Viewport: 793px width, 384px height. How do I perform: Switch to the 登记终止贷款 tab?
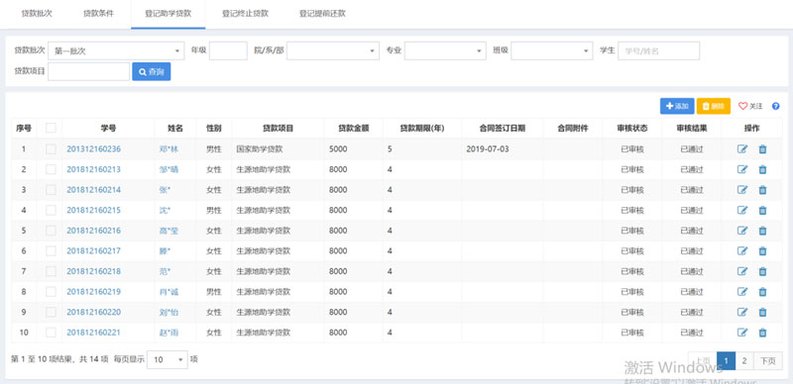245,14
